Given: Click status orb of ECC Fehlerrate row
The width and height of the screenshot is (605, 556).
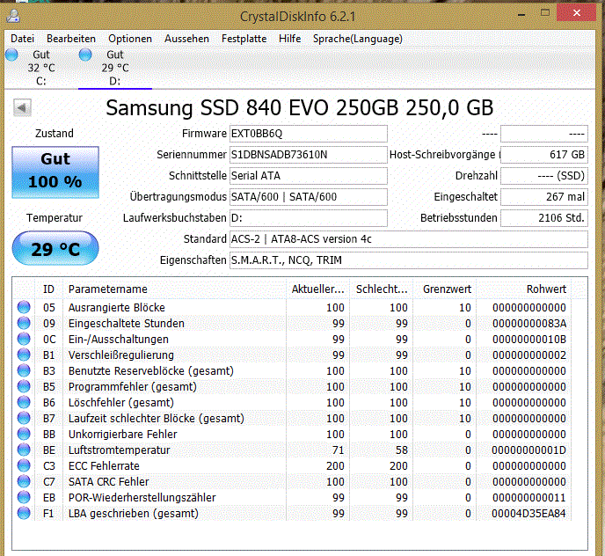Looking at the screenshot, I should 24,465.
